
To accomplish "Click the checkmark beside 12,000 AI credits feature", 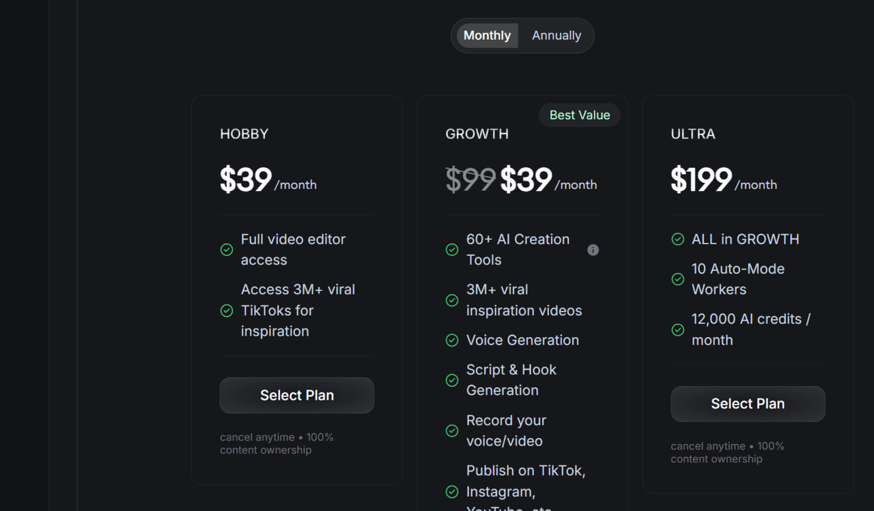I will pyautogui.click(x=677, y=330).
